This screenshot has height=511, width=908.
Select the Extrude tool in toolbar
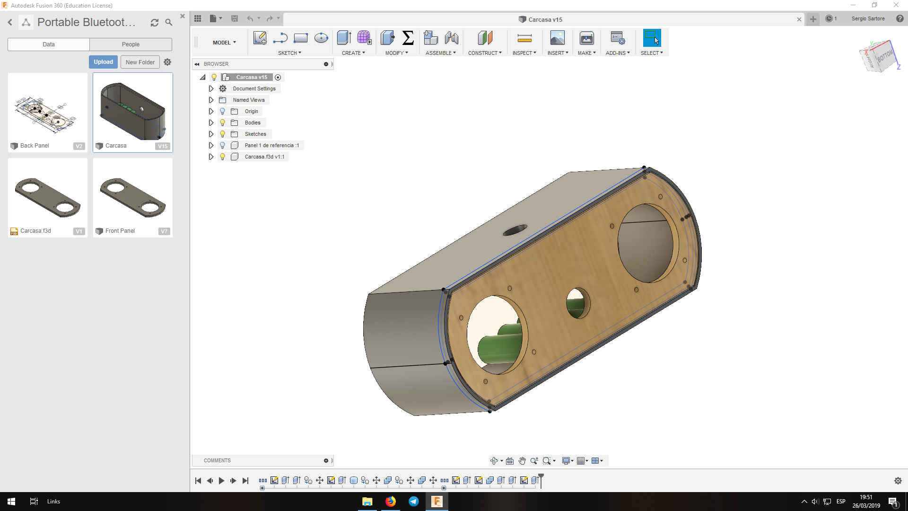point(344,38)
